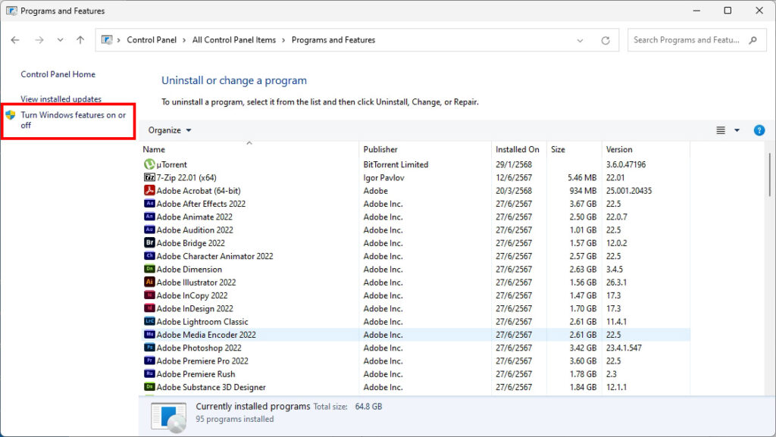Click the Adobe Substance 3D Designer icon
The width and height of the screenshot is (776, 437).
click(149, 386)
